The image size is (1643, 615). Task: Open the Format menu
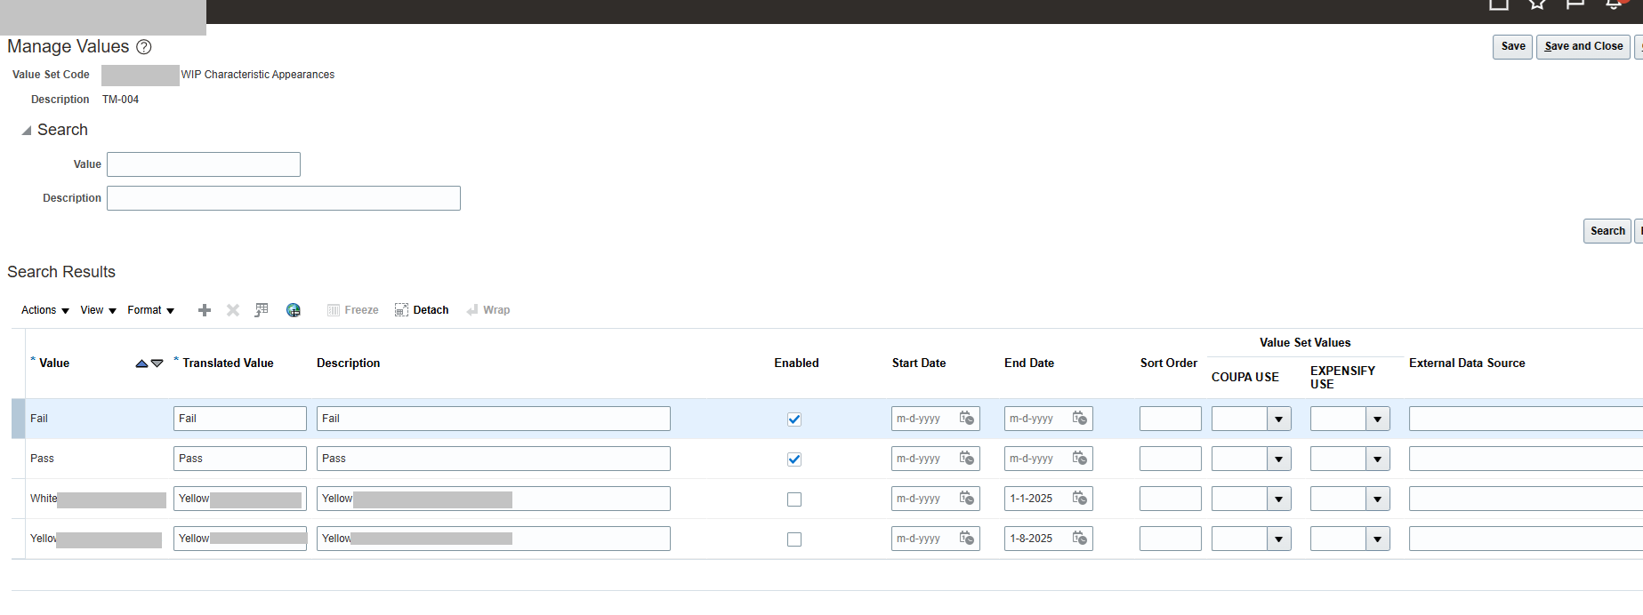click(x=151, y=310)
